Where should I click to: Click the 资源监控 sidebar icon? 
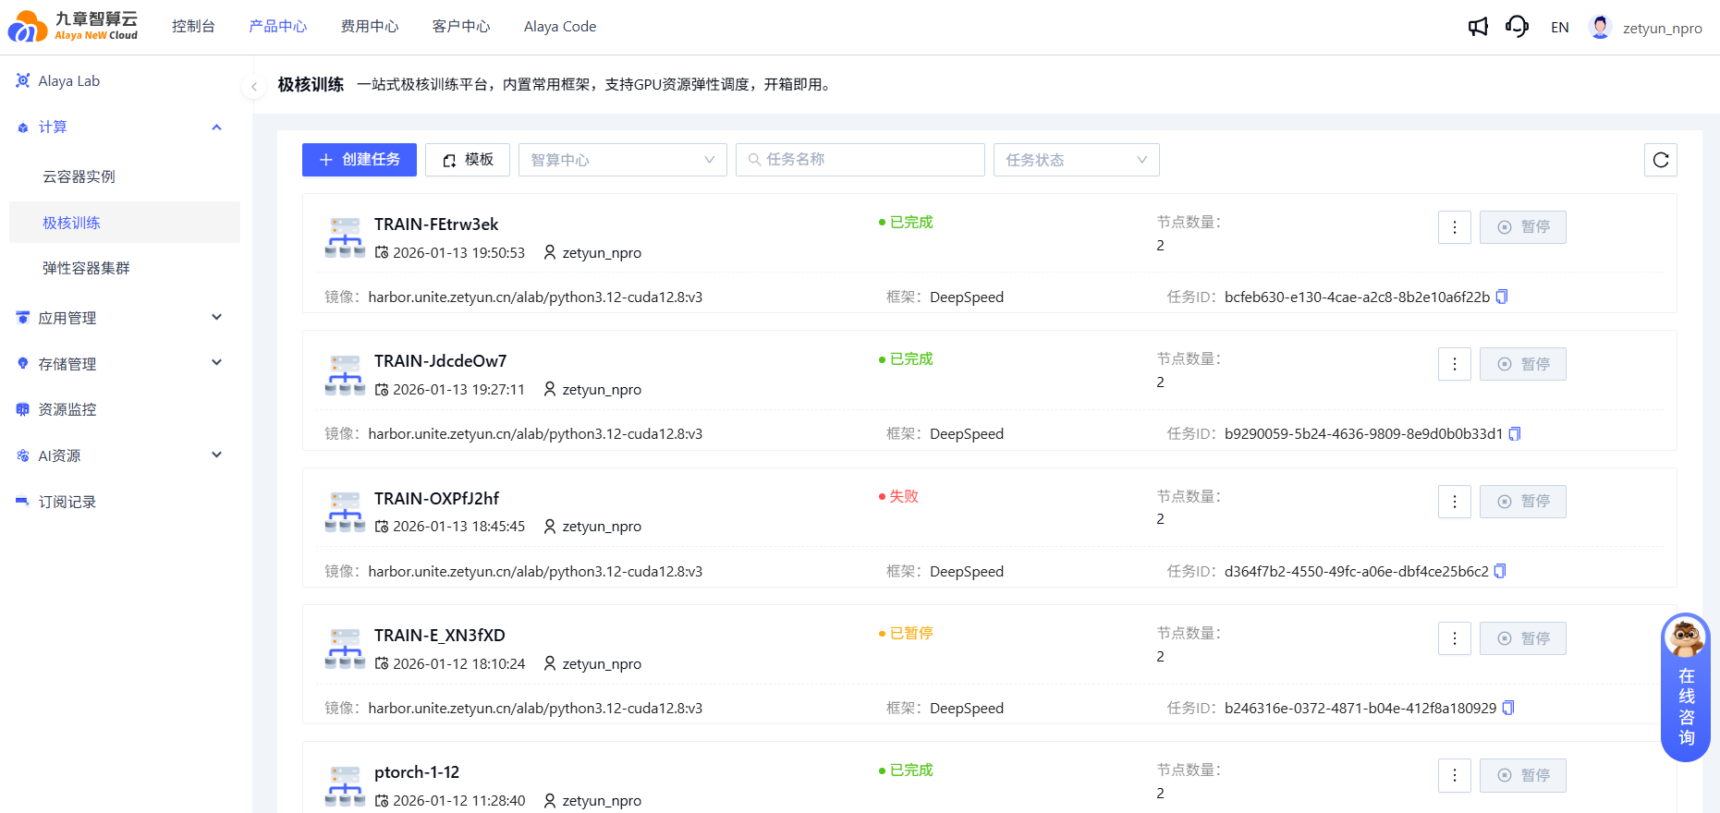23,409
